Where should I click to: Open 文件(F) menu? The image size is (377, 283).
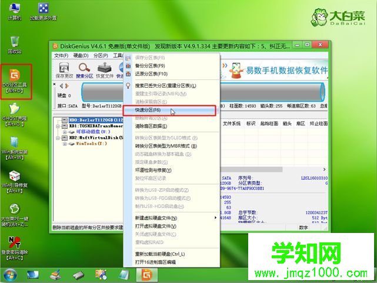(x=61, y=55)
